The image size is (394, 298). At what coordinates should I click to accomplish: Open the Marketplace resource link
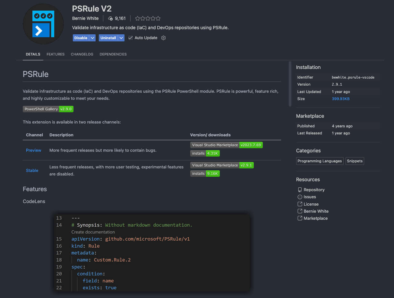(316, 218)
